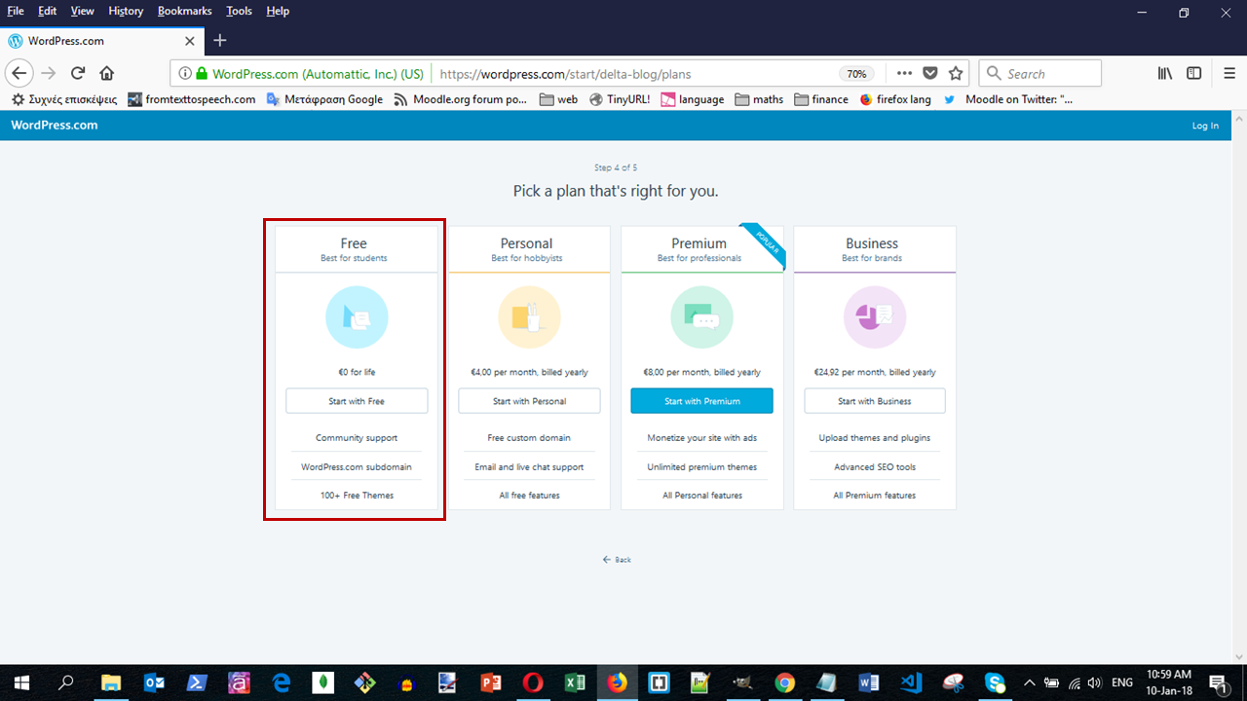Open the Windows Start menu

tap(19, 683)
